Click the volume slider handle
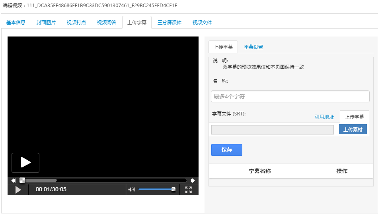This screenshot has height=219, width=378. coord(173,189)
